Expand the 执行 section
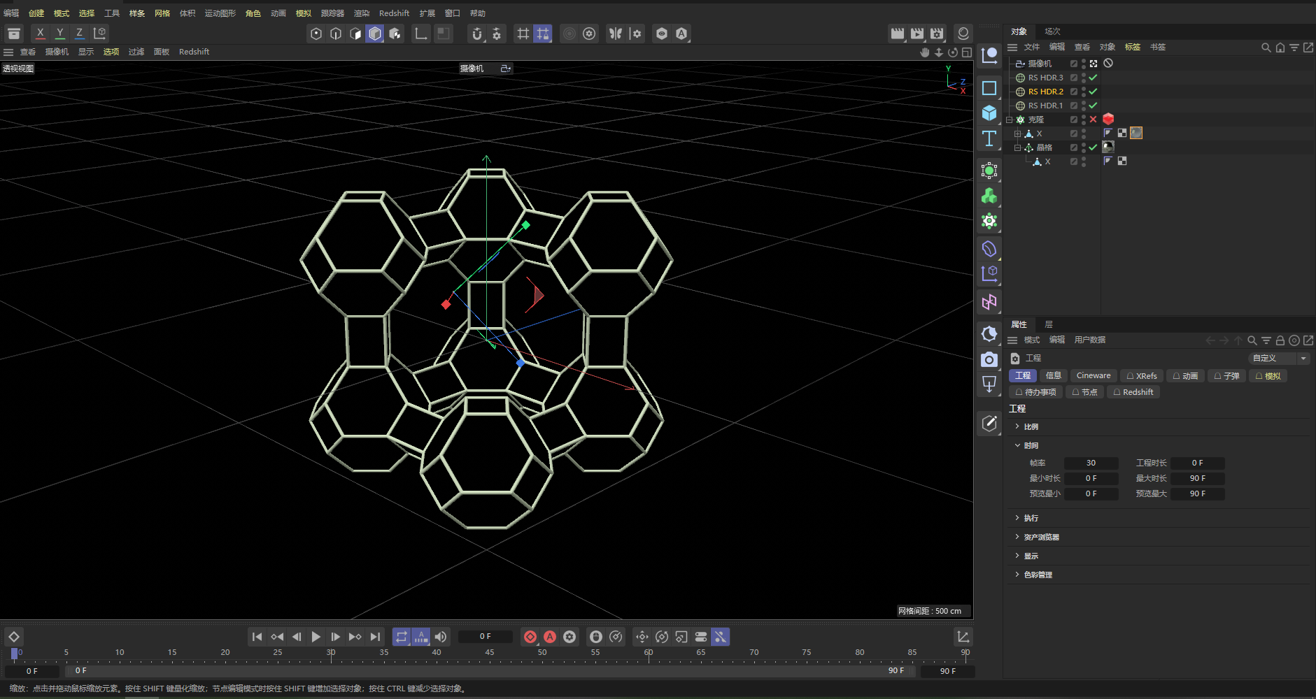The image size is (1316, 699). coord(1017,518)
